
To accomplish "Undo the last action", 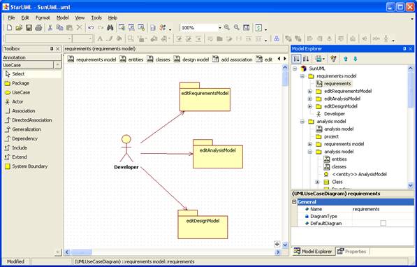I will (91, 27).
